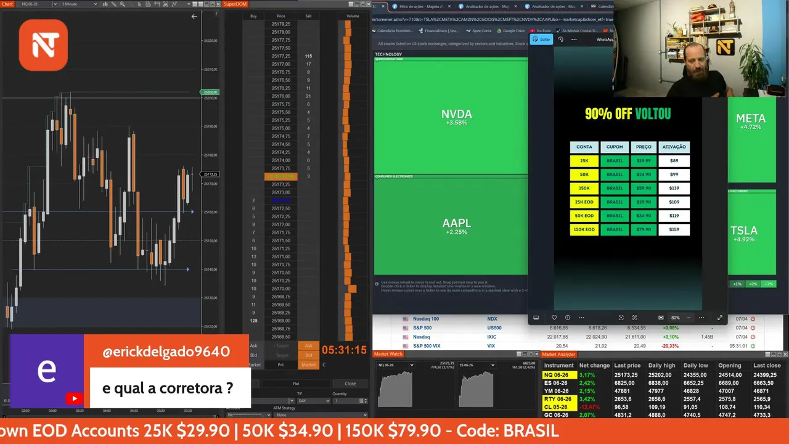Click the orange Market sell button
Viewport: 789px width, 444px height.
(308, 364)
